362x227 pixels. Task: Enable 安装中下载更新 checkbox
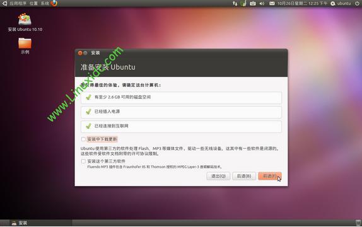click(x=83, y=139)
